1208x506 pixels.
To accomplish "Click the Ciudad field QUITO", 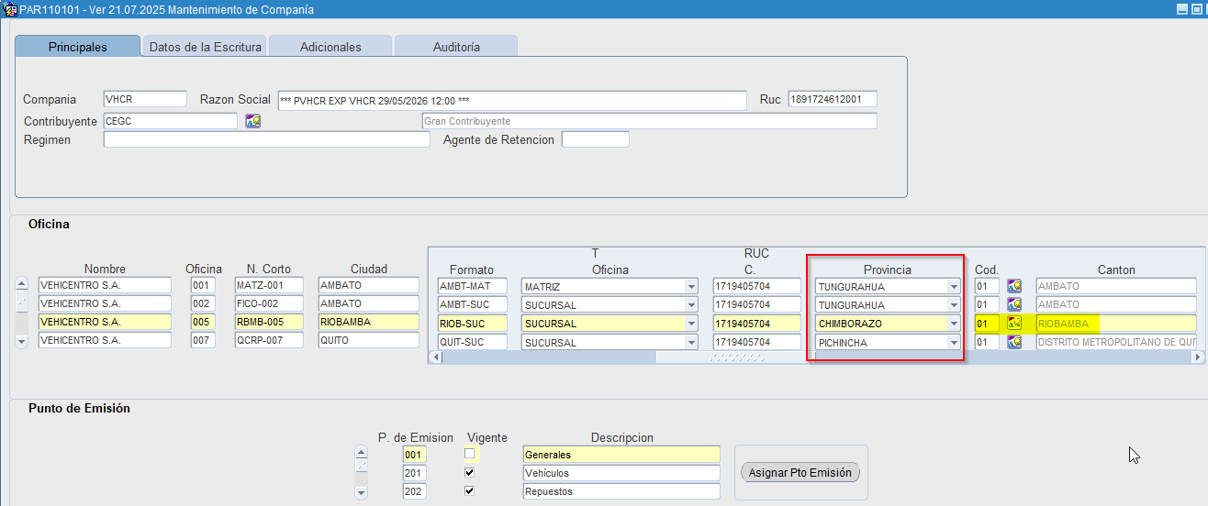I will 369,340.
